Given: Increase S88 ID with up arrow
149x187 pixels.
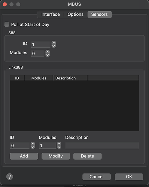Looking at the screenshot, I should tap(54, 43).
